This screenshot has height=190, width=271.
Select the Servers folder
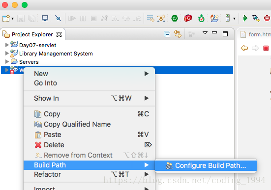tap(29, 62)
